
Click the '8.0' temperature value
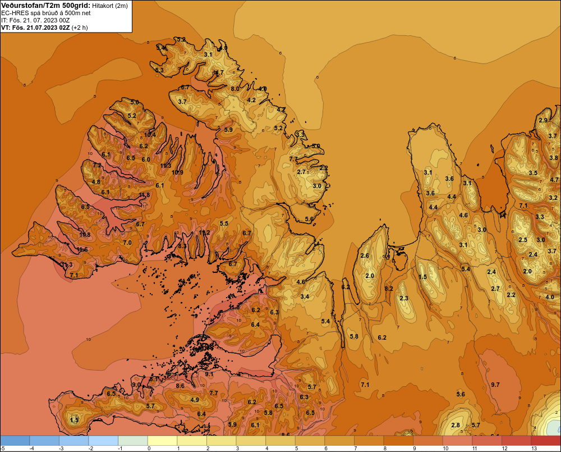click(x=235, y=89)
